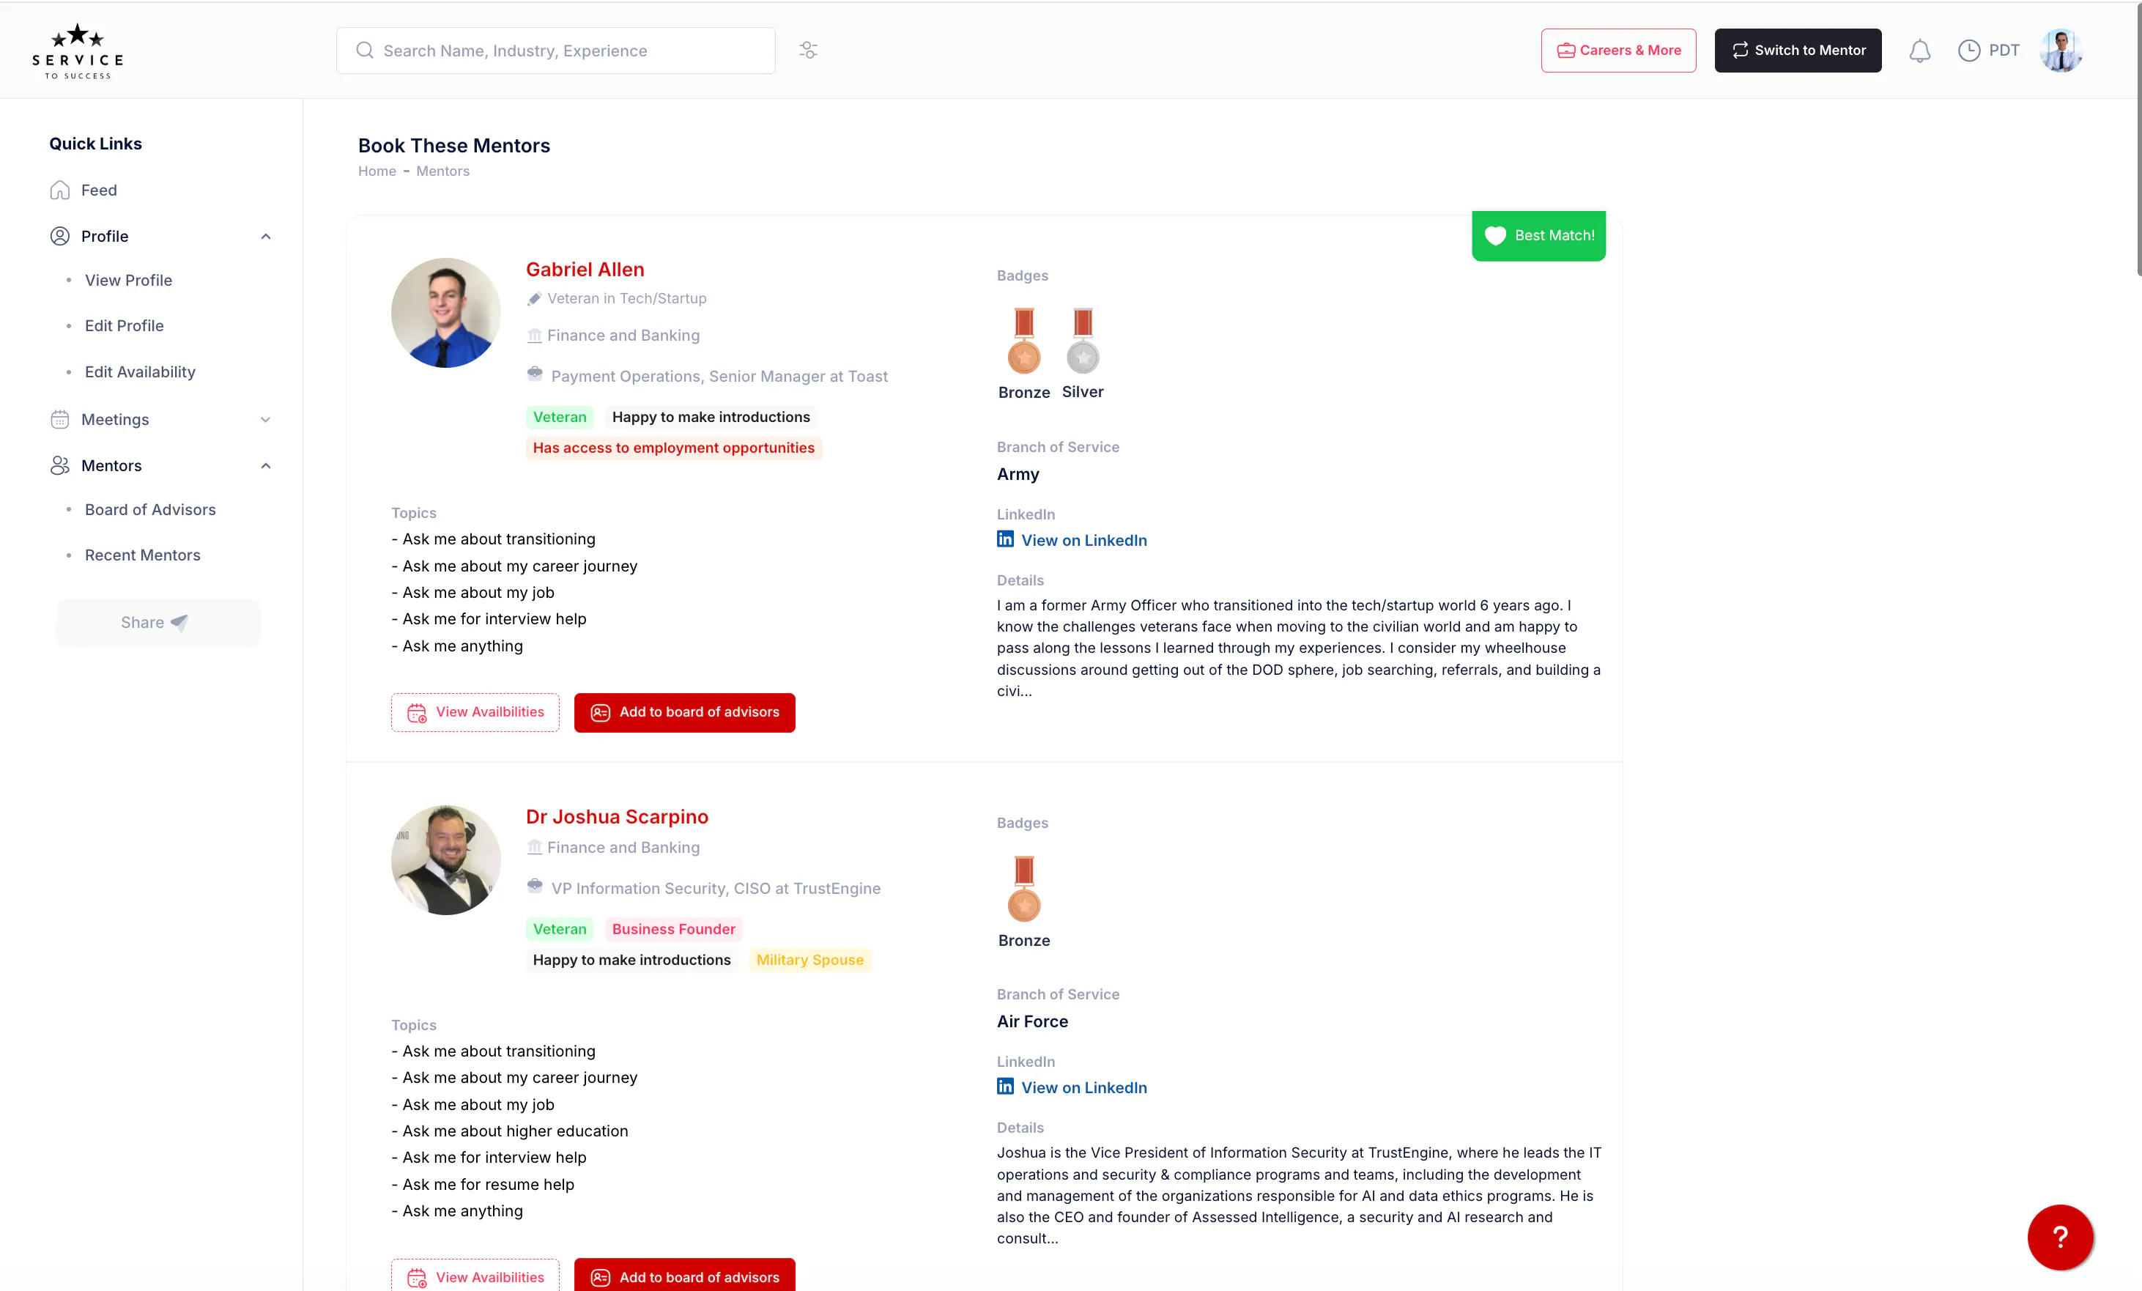Click the Service to Success logo

(x=78, y=51)
